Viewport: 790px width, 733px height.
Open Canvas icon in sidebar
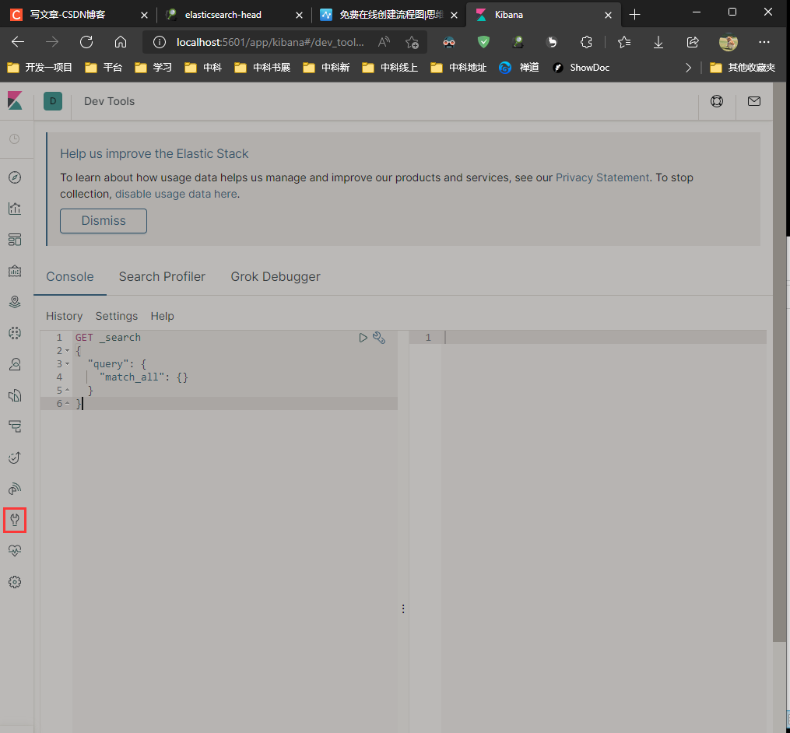point(15,271)
